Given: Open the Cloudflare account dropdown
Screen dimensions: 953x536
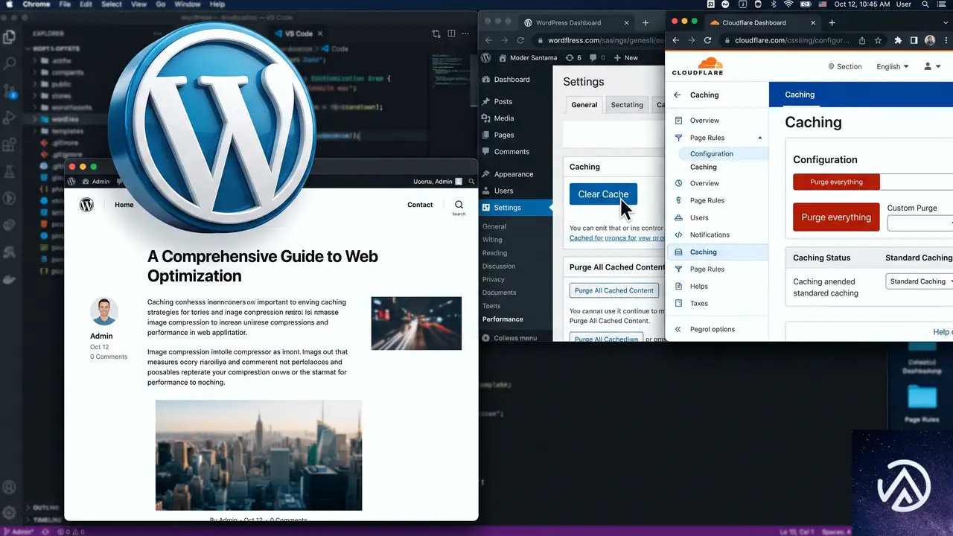Looking at the screenshot, I should coord(932,66).
